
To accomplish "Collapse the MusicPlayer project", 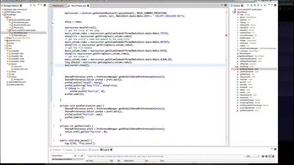I will click(3, 15).
